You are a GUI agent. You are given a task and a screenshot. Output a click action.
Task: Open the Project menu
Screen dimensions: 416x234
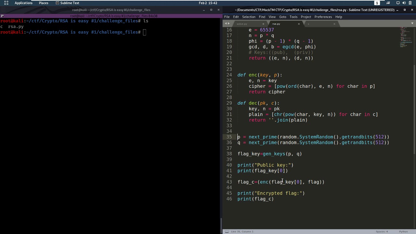pos(306,17)
